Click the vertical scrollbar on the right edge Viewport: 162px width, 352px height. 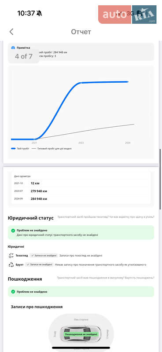click(160, 179)
